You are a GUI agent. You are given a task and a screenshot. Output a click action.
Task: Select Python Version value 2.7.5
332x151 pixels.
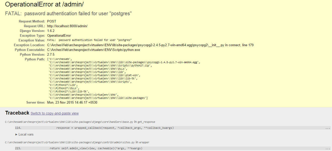click(x=51, y=55)
